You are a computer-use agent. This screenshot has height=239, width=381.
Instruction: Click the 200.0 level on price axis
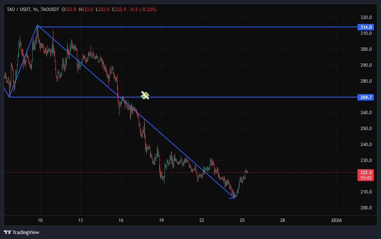pyautogui.click(x=365, y=208)
